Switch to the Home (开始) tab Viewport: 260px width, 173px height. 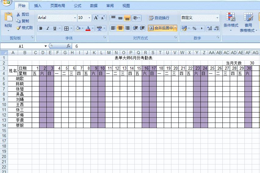coord(22,6)
